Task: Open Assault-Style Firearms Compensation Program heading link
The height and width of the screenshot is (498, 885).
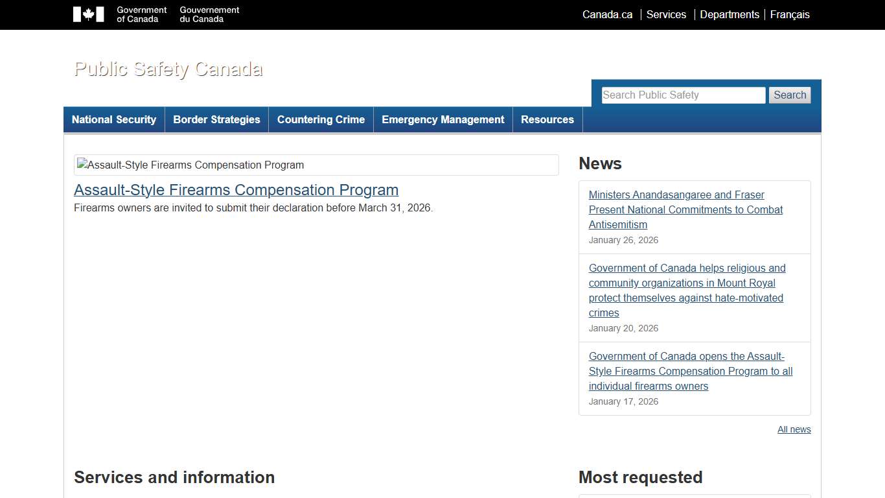Action: point(236,190)
